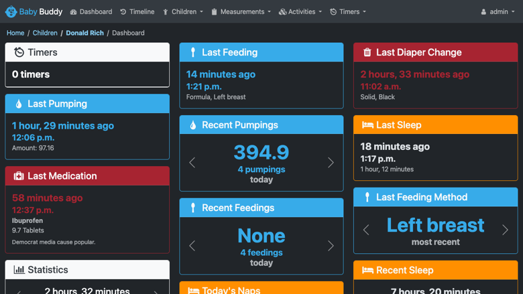
Task: Click the '14 minutes ago' feeding time
Action: tap(221, 74)
